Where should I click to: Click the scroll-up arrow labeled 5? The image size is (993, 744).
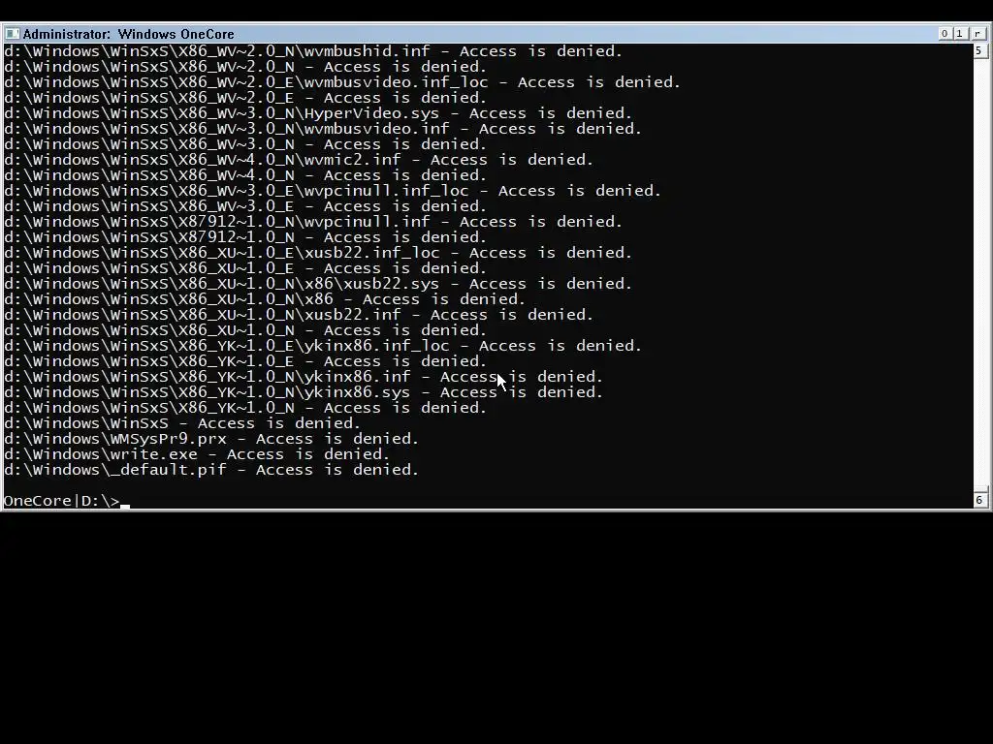[979, 50]
